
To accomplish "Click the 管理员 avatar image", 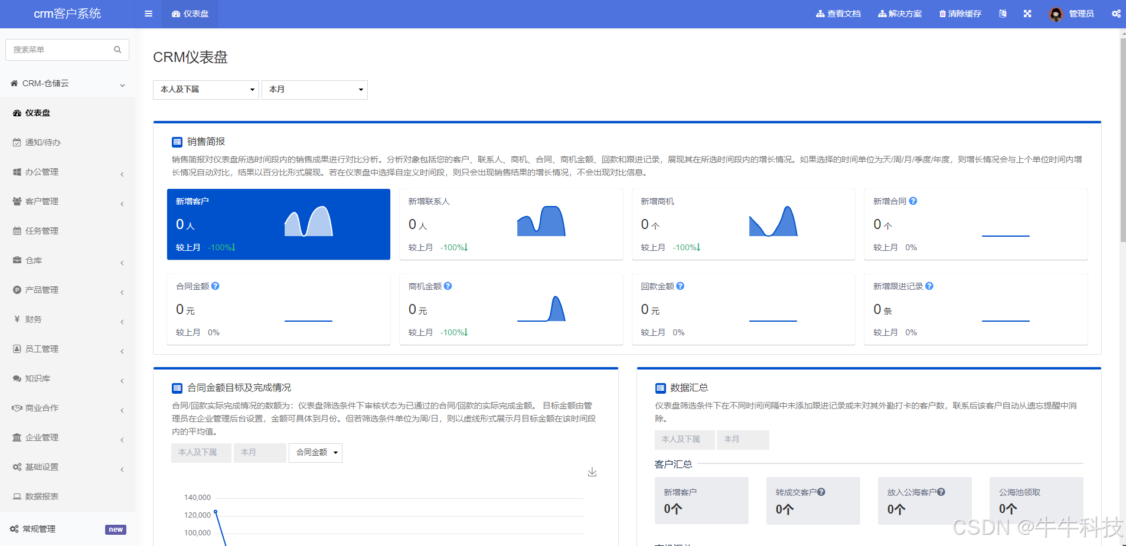I will click(x=1055, y=14).
